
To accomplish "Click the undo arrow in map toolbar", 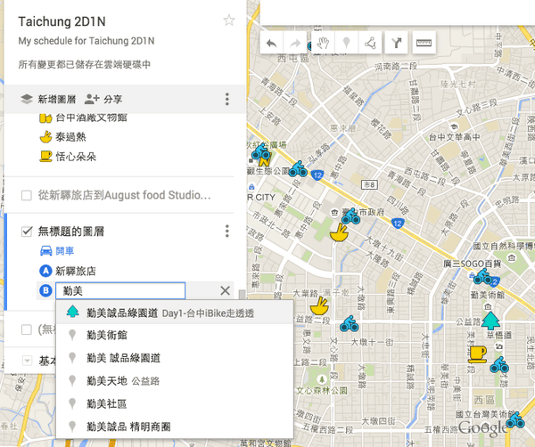I will (271, 43).
